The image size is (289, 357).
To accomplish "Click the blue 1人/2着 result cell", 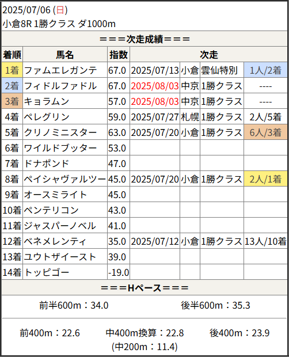I will pyautogui.click(x=265, y=70).
